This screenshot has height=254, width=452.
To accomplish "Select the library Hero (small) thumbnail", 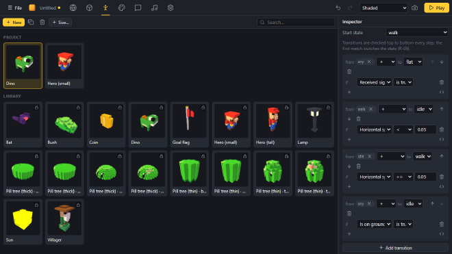I will (x=231, y=125).
